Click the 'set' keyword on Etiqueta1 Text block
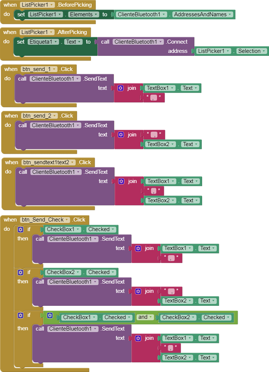The height and width of the screenshot is (372, 269). [x=21, y=42]
